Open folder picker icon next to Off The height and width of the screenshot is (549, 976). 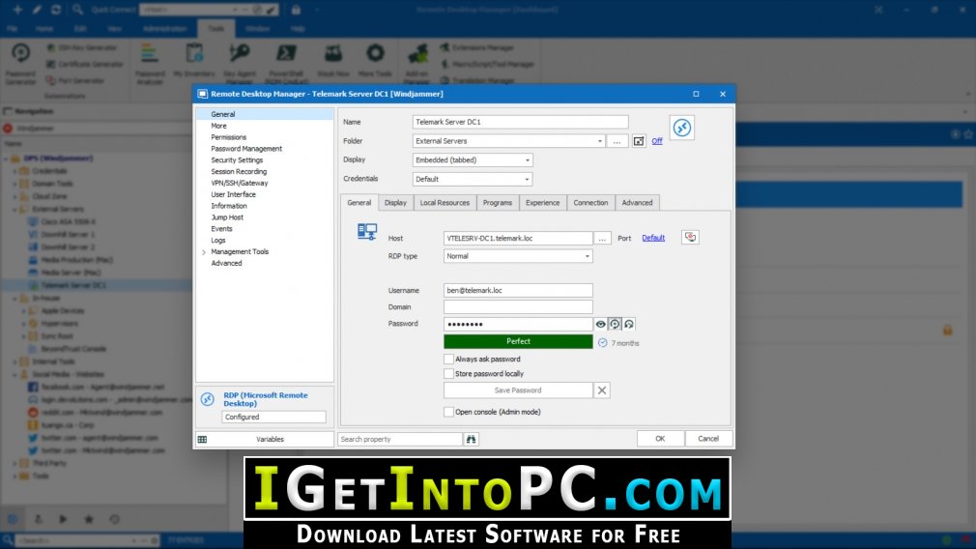coord(639,141)
